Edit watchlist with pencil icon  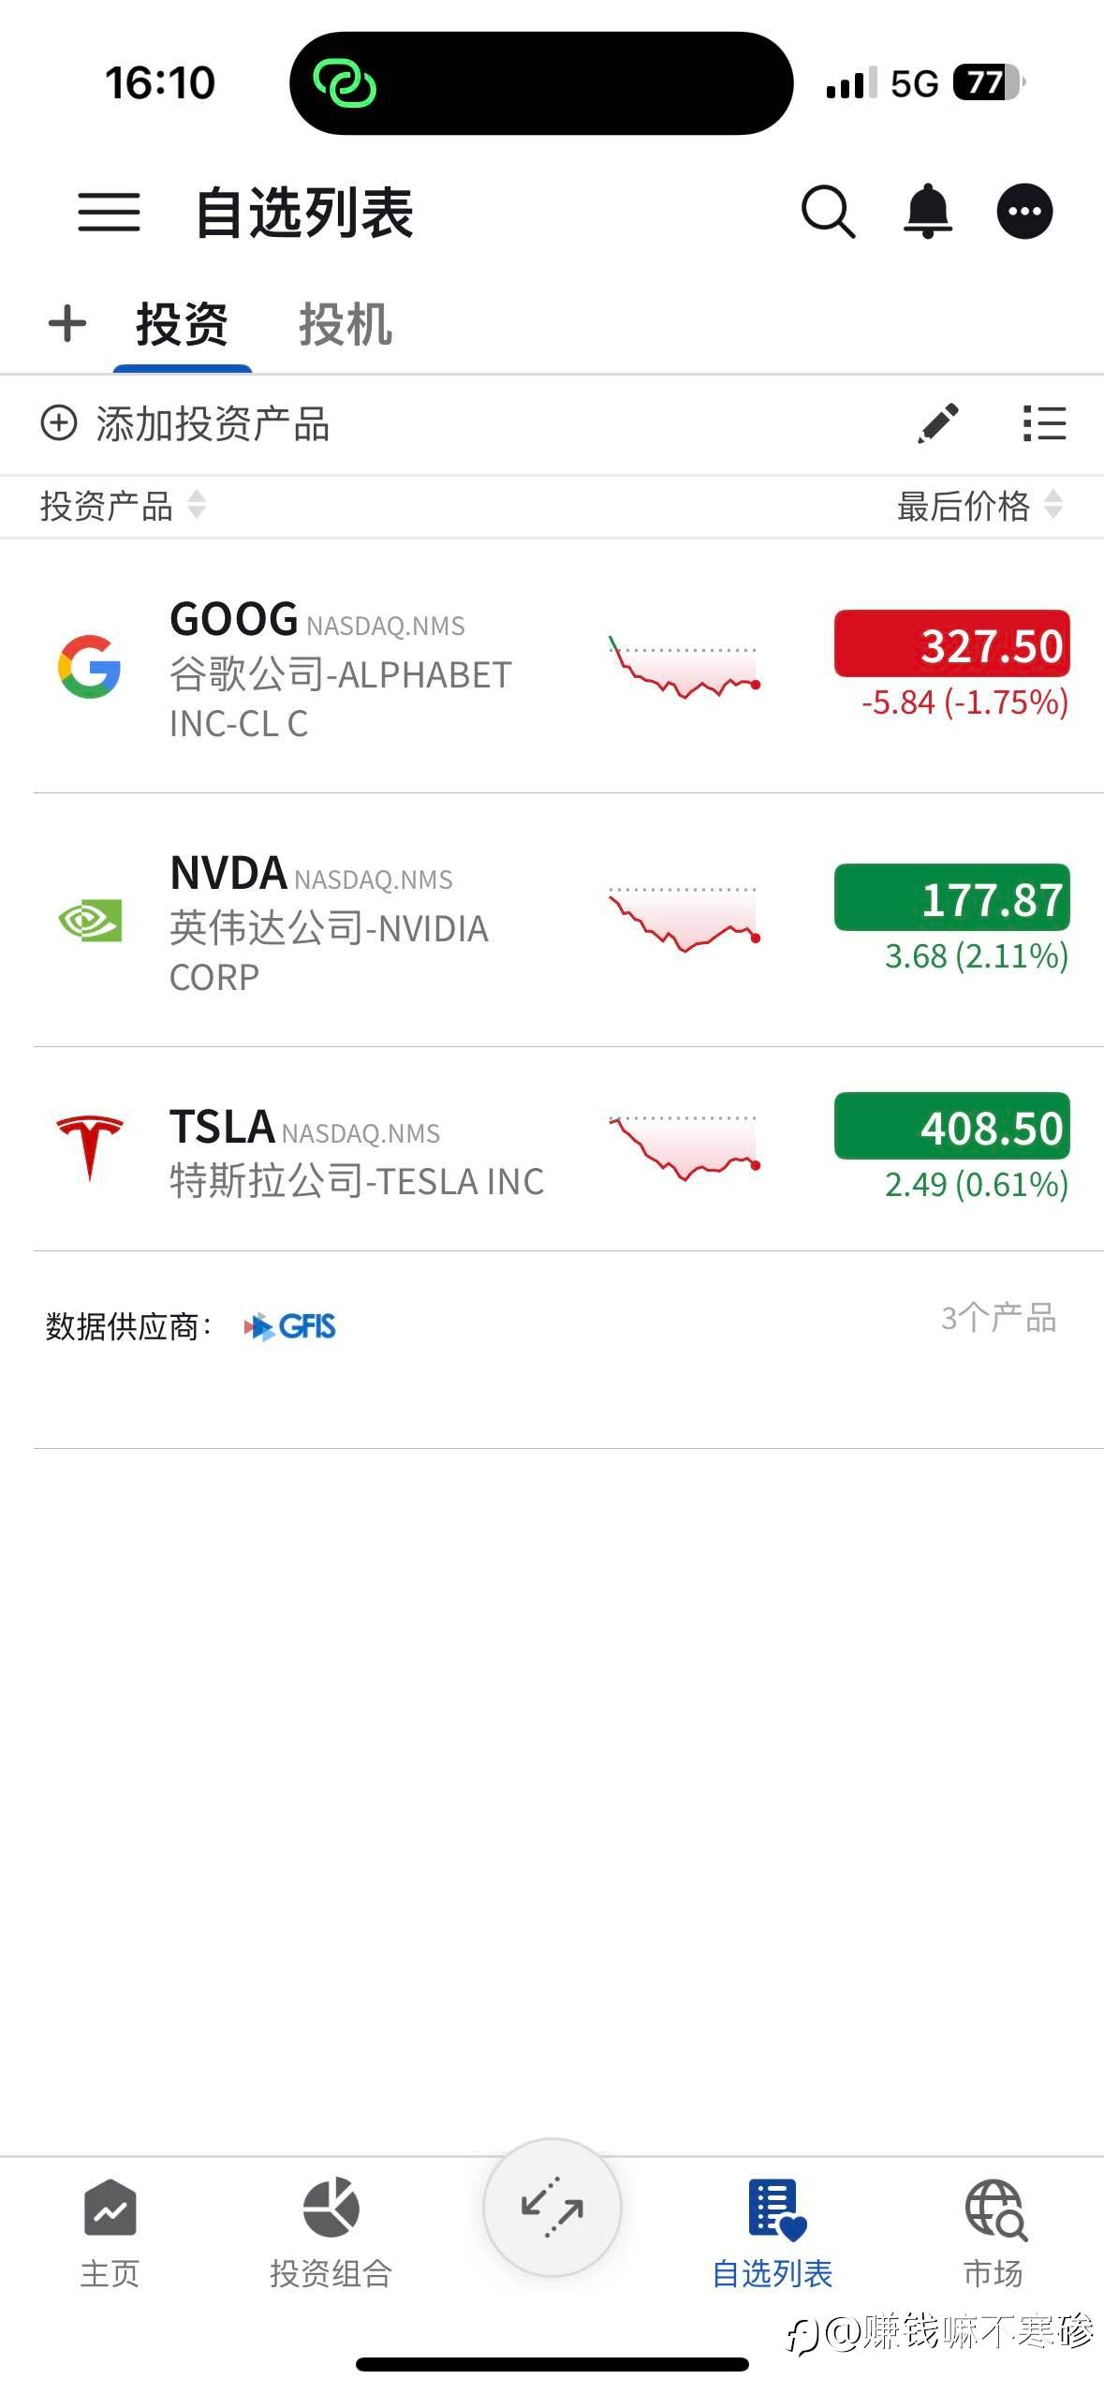(x=938, y=423)
